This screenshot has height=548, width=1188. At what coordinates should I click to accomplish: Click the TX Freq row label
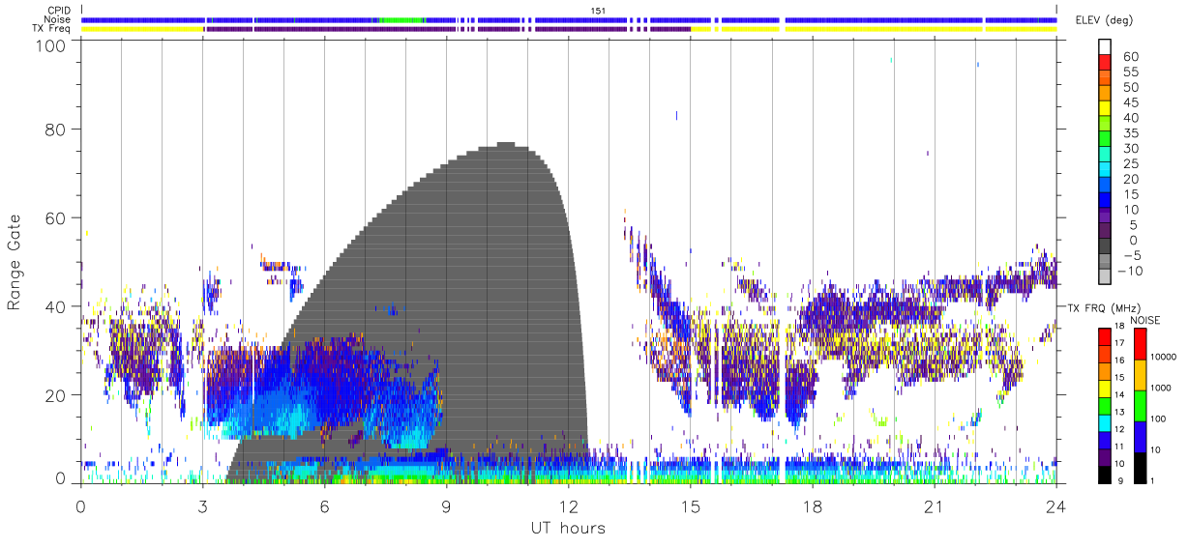[51, 28]
